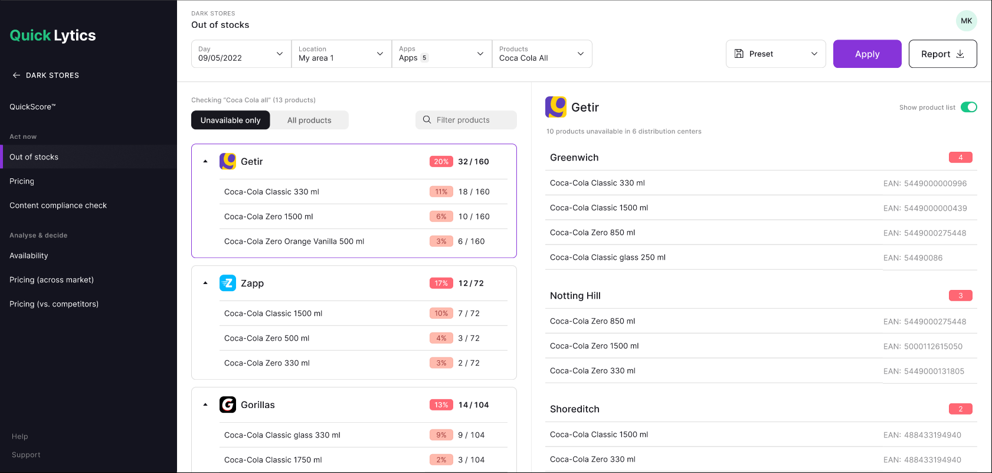Click the save icon on Preset
The image size is (992, 473).
point(739,54)
